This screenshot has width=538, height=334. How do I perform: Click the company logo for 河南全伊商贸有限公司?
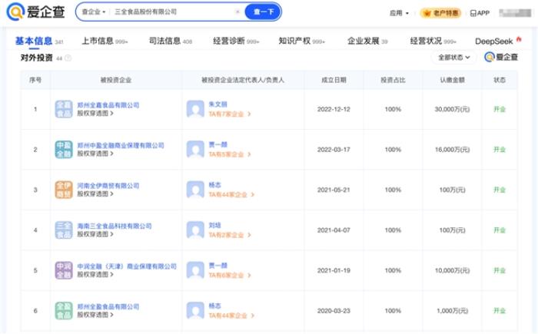[x=64, y=190]
